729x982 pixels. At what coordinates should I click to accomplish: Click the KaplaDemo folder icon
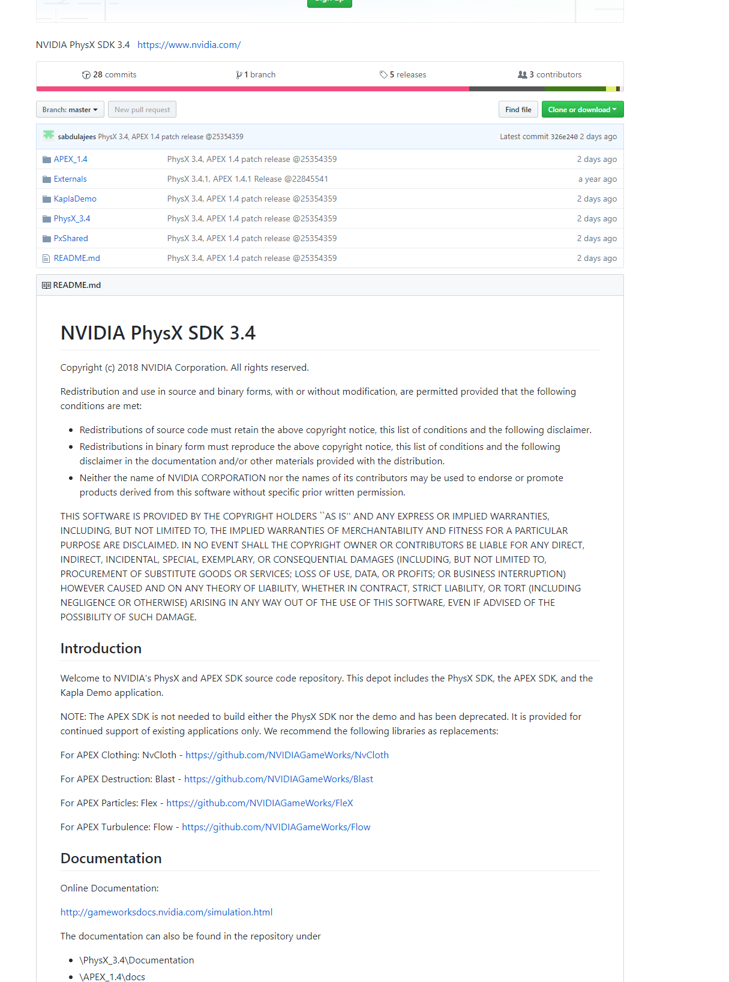[x=47, y=199]
